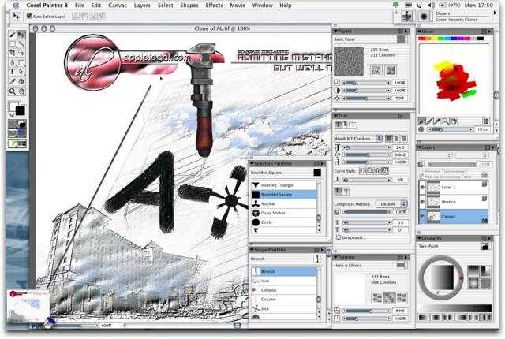The width and height of the screenshot is (505, 339).
Task: Toggle the Directional checkbox in Text panel
Action: pyautogui.click(x=339, y=237)
